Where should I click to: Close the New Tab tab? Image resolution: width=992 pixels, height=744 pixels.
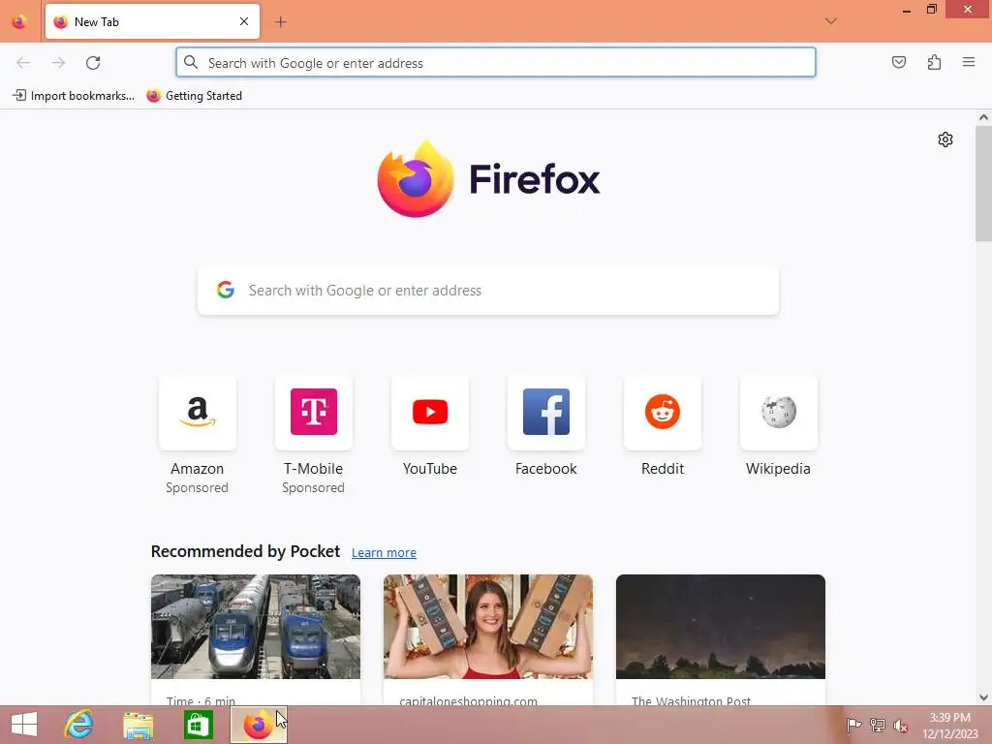click(x=244, y=21)
